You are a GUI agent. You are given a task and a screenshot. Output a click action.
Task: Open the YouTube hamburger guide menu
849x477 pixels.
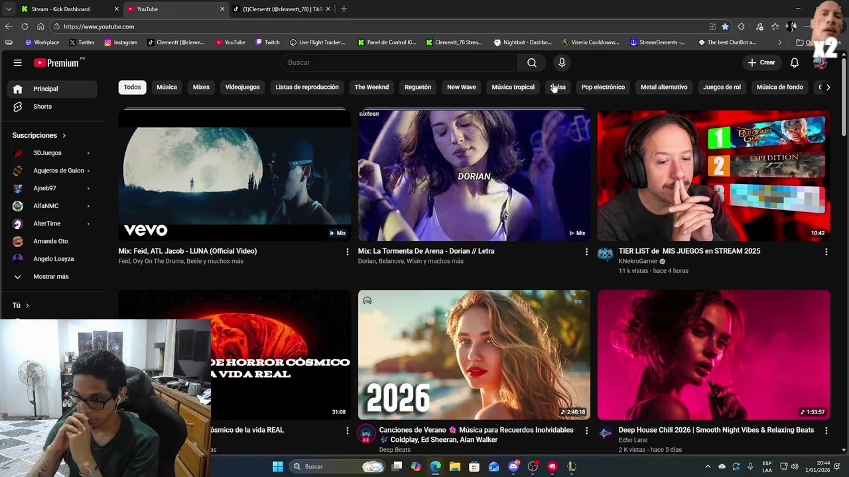point(18,62)
